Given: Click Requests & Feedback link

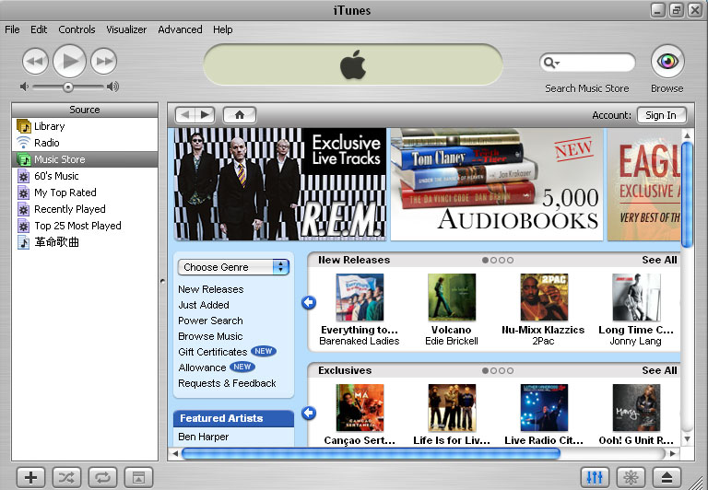Looking at the screenshot, I should pos(227,383).
